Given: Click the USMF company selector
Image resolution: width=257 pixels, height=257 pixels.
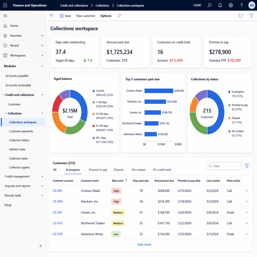Looking at the screenshot, I should (x=197, y=5).
